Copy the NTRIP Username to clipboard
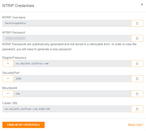The width and height of the screenshot is (146, 131). tap(137, 23)
